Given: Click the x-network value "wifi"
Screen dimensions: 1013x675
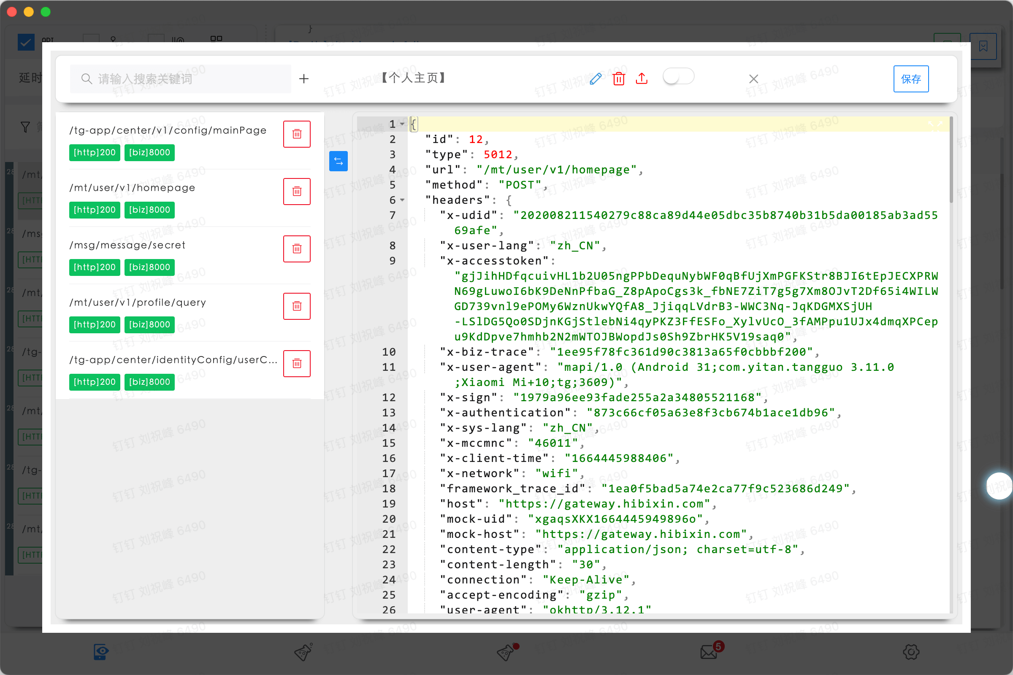Looking at the screenshot, I should [556, 473].
